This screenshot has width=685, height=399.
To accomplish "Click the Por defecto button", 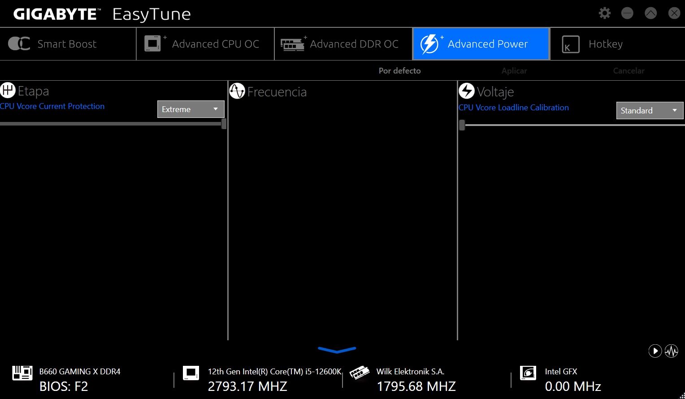I will 400,70.
